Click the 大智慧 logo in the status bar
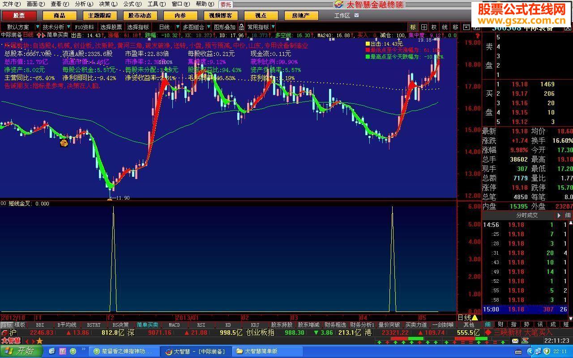This screenshot has width=573, height=358. click(x=11, y=341)
